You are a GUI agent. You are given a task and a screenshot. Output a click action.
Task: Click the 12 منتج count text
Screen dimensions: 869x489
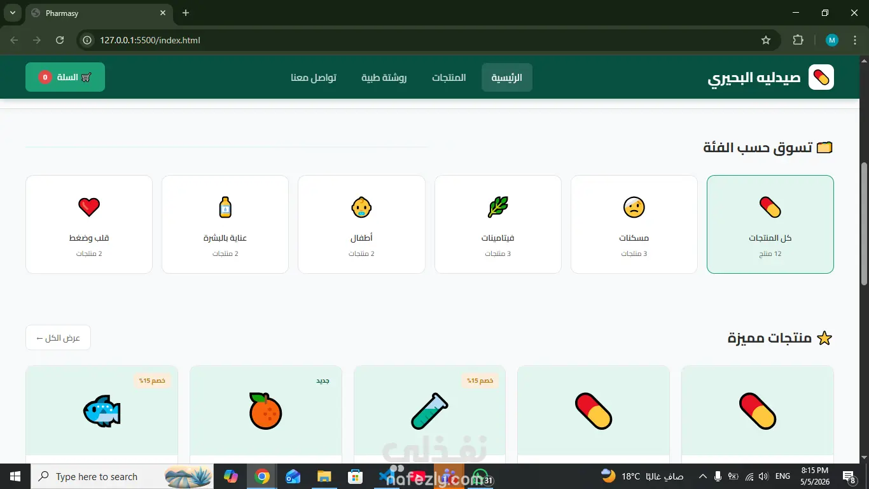770,254
